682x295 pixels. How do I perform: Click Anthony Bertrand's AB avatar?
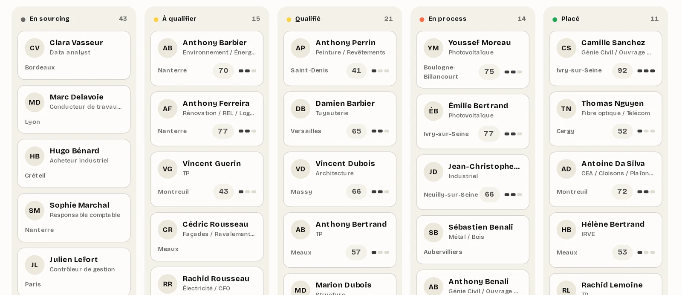pos(301,230)
